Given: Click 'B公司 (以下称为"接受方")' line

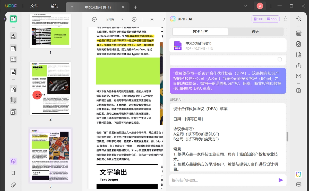Looking at the screenshot, I should (x=196, y=139).
